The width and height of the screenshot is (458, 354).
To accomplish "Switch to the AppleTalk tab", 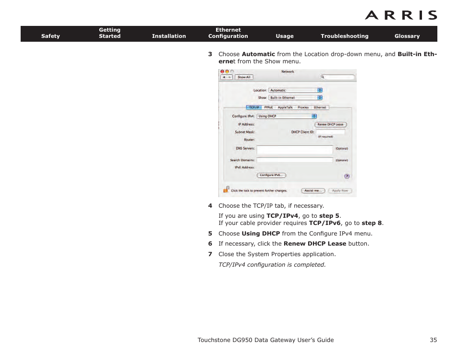I will point(285,107).
